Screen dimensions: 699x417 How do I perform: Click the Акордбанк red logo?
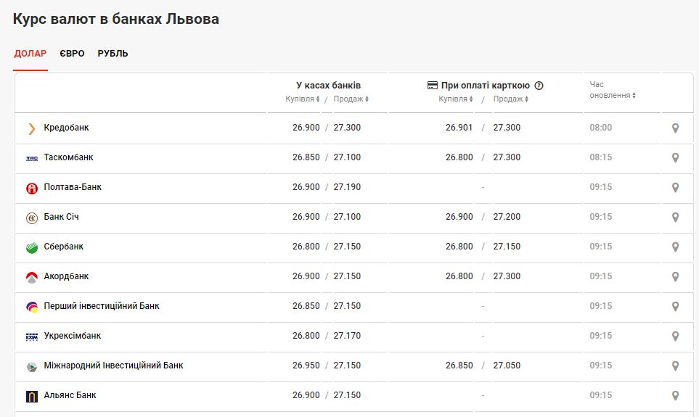pos(32,278)
